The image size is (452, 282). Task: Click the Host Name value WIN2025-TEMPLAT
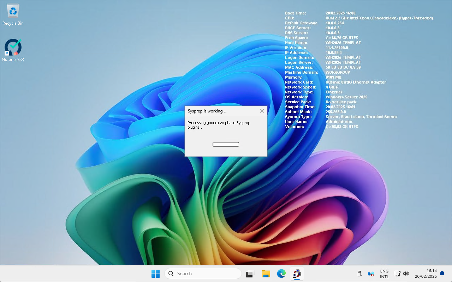click(343, 43)
